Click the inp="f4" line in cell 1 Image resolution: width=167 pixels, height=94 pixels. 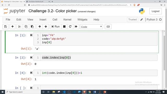pos(48,35)
